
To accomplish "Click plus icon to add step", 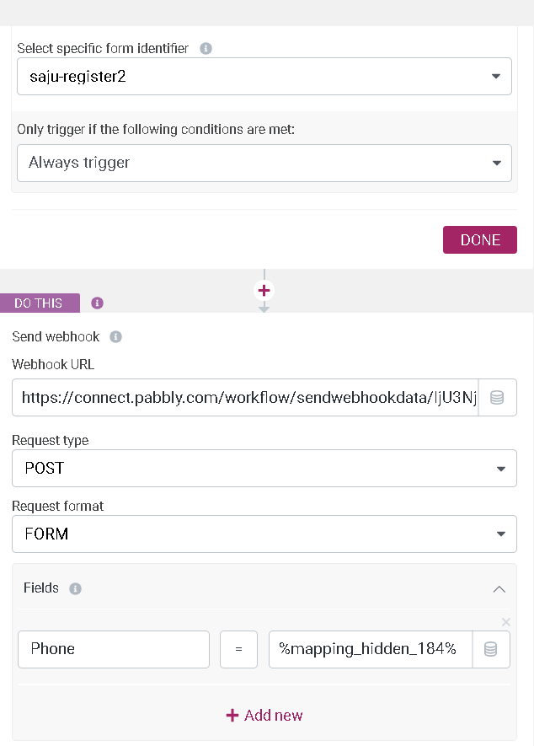I will tap(264, 290).
